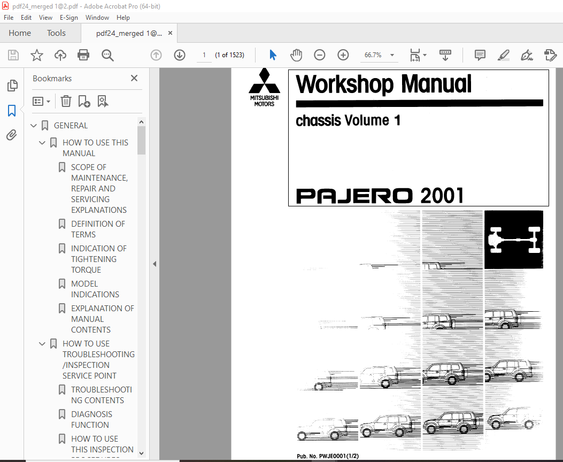Click the edit/stamp tool at toolbar end
This screenshot has height=462, width=563.
[x=550, y=55]
